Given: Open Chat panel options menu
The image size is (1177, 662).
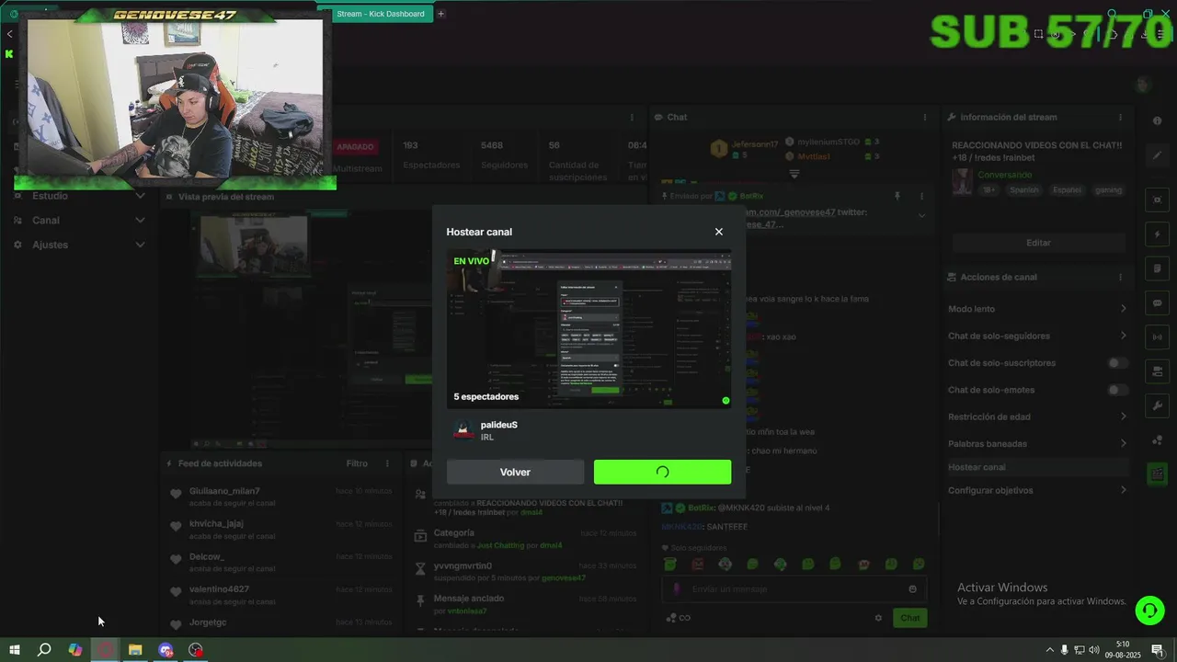Looking at the screenshot, I should click(925, 117).
